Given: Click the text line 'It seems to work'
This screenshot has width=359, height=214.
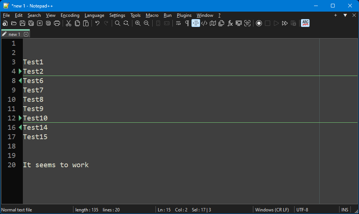Looking at the screenshot, I should pyautogui.click(x=56, y=165).
